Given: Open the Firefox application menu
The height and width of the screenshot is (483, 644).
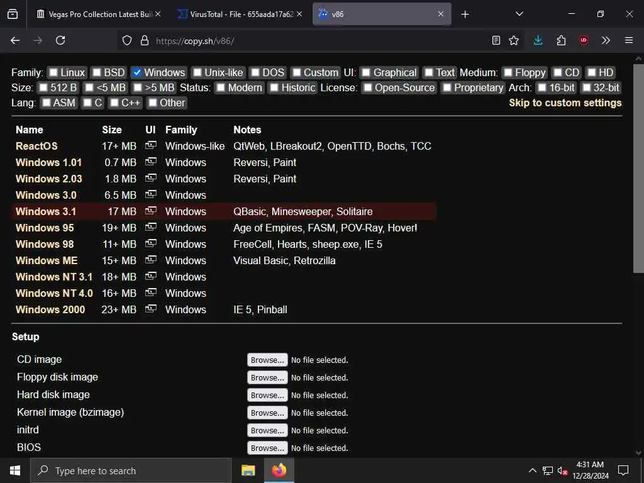Looking at the screenshot, I should 629,40.
